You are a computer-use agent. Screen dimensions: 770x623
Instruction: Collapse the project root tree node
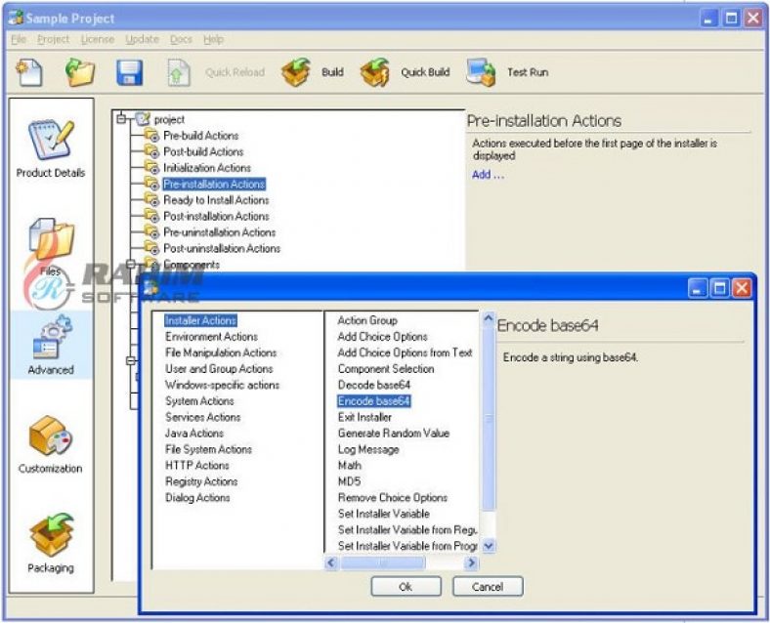pyautogui.click(x=121, y=119)
